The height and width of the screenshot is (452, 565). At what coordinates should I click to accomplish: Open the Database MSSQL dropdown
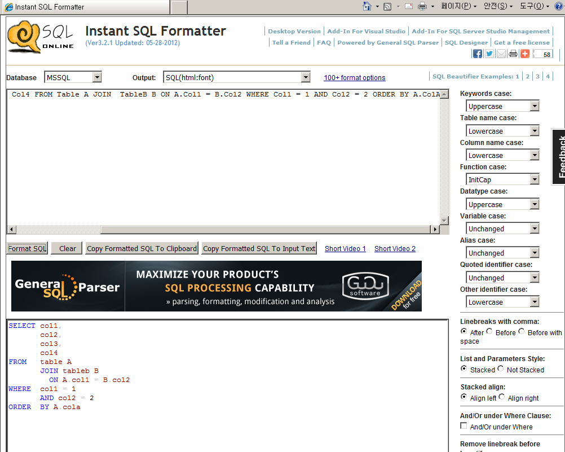coord(73,77)
